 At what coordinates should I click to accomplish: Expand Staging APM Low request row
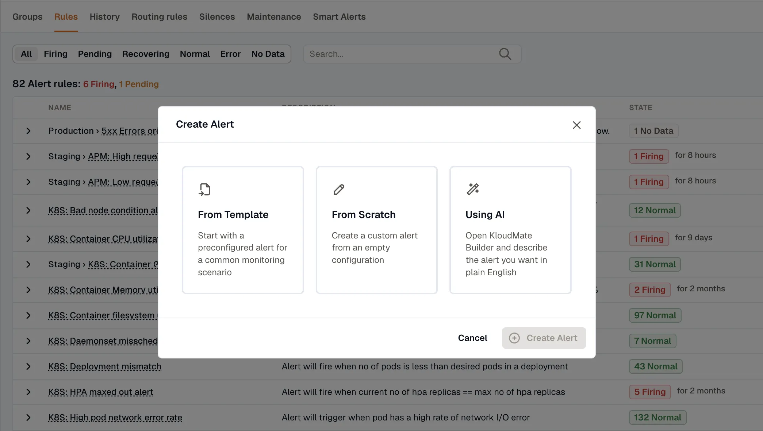pos(28,182)
